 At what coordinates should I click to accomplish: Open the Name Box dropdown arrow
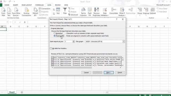(7, 22)
